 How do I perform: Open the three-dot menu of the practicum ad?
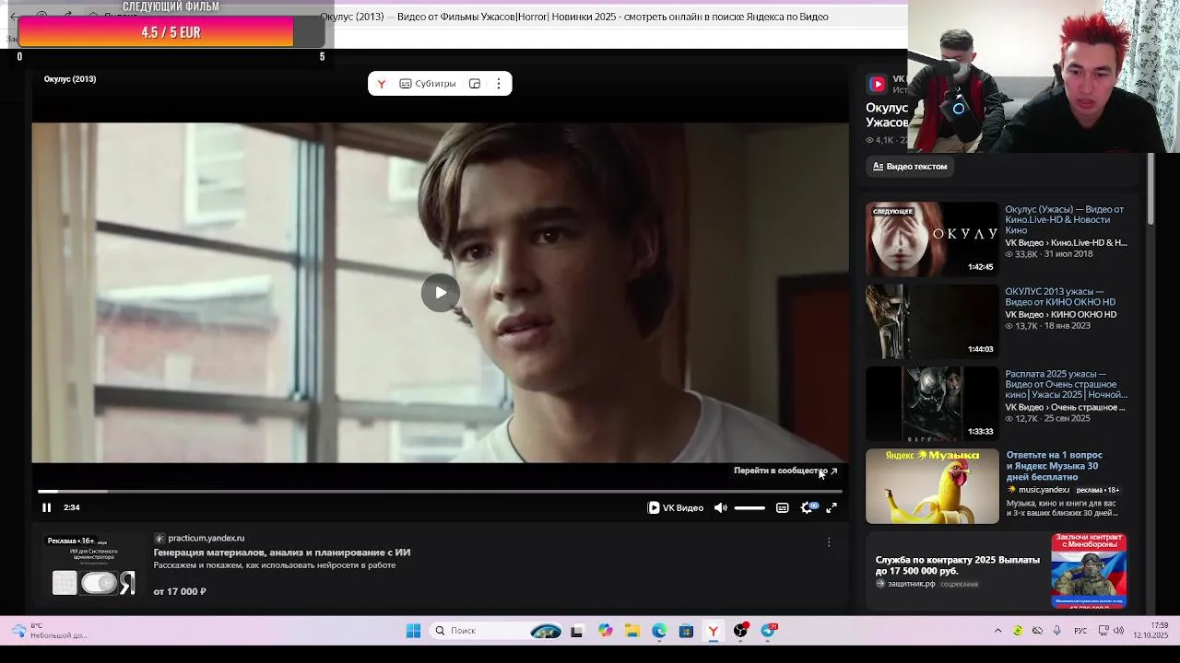(x=829, y=542)
